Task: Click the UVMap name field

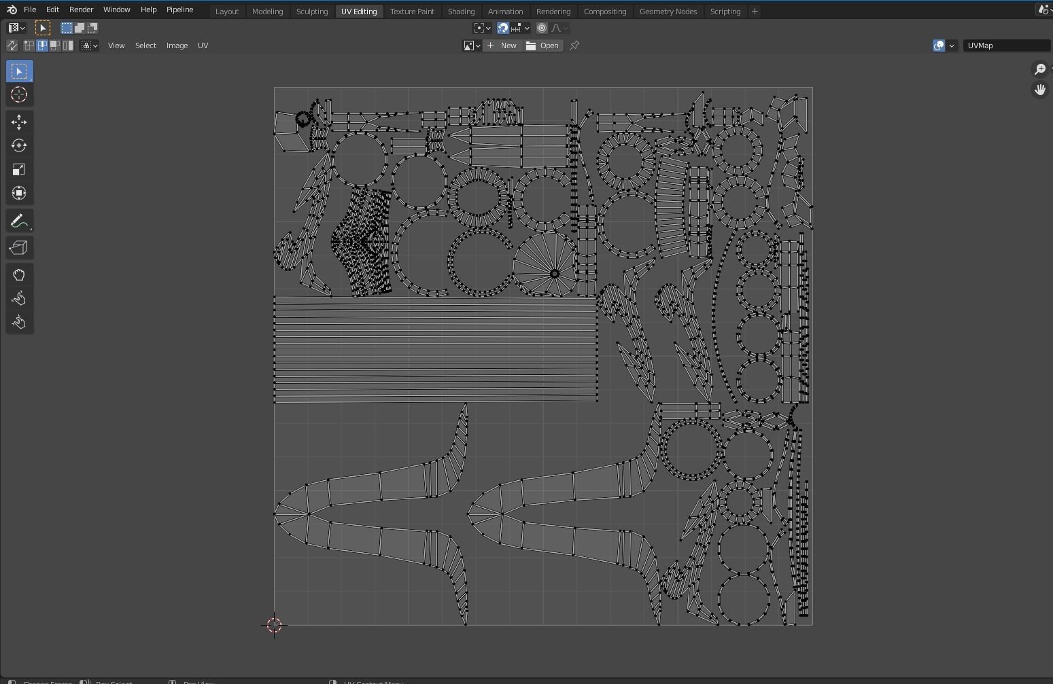Action: pyautogui.click(x=1007, y=46)
